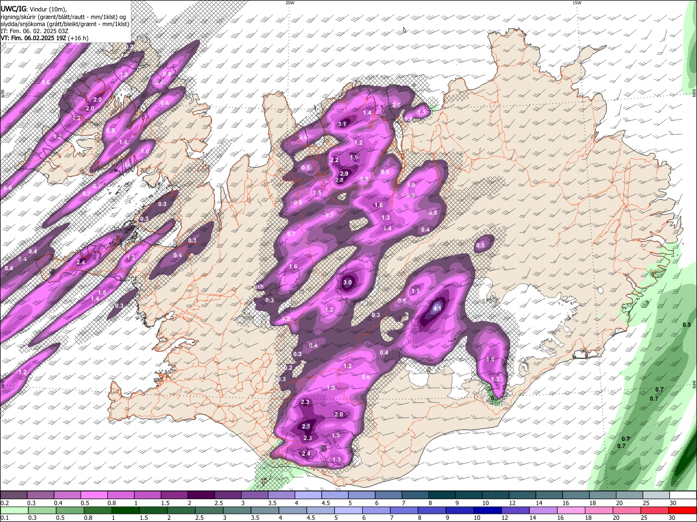Click the 'slydda/snjókoma' legend description line
697x522 pixels.
65,24
